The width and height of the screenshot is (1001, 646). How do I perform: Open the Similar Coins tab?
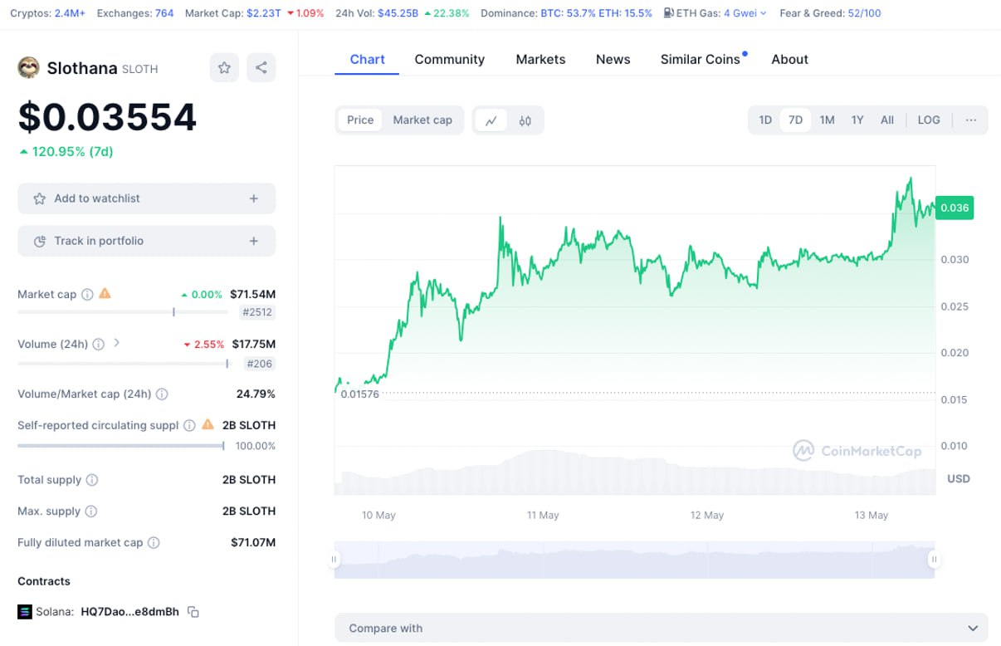701,59
